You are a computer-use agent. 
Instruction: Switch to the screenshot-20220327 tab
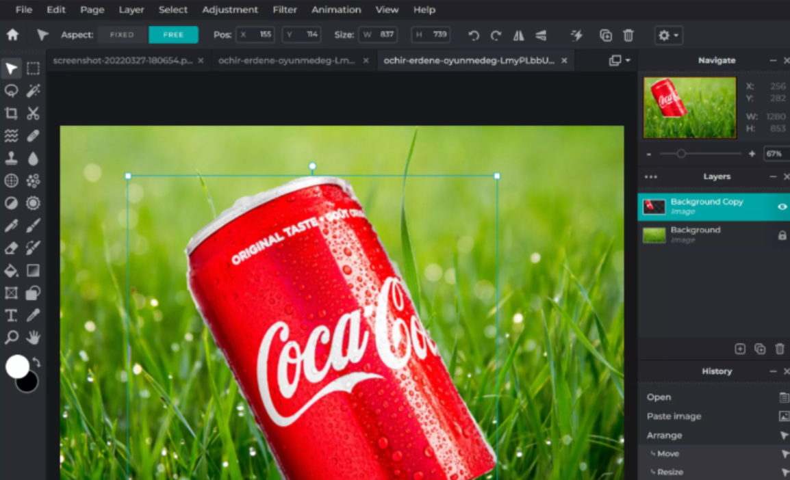pos(123,60)
